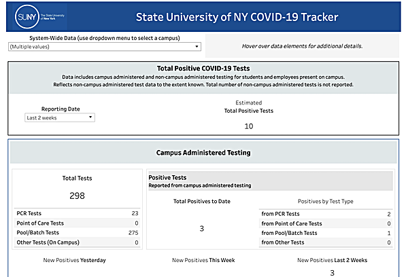
Task: Click the Campus Administered Testing header
Action: coord(203,153)
